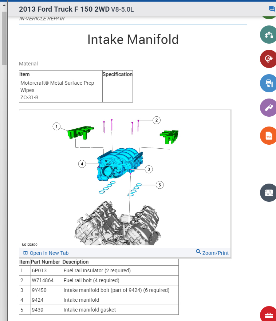Screen dimensions: 276x321
Task: Click part number 9424 cell
Action: click(46, 300)
